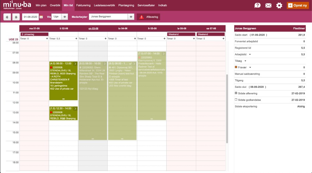This screenshot has height=173, width=312.
Task: Open the Planlægning menu tab
Action: [x=126, y=5]
